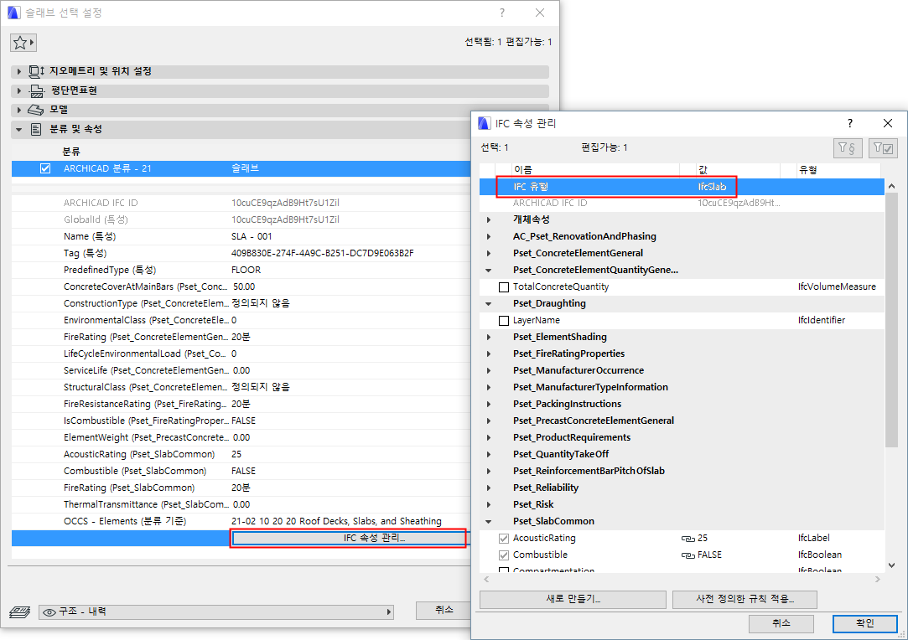
Task: Collapse Pset_Draughting group
Action: pos(489,304)
